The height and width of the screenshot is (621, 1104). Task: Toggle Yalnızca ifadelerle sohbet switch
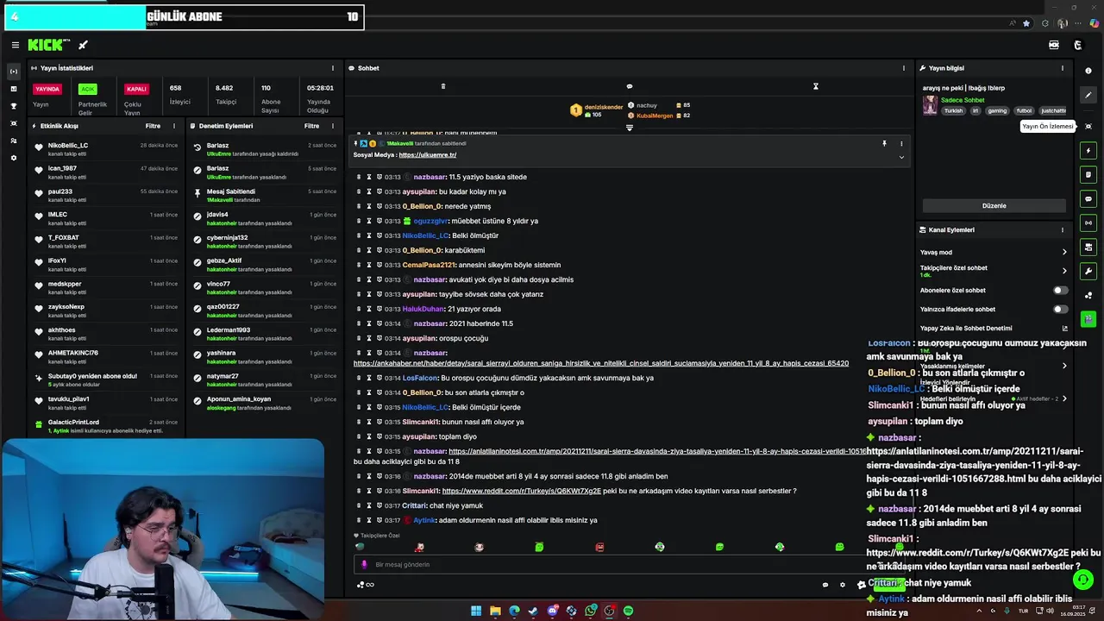click(1060, 310)
